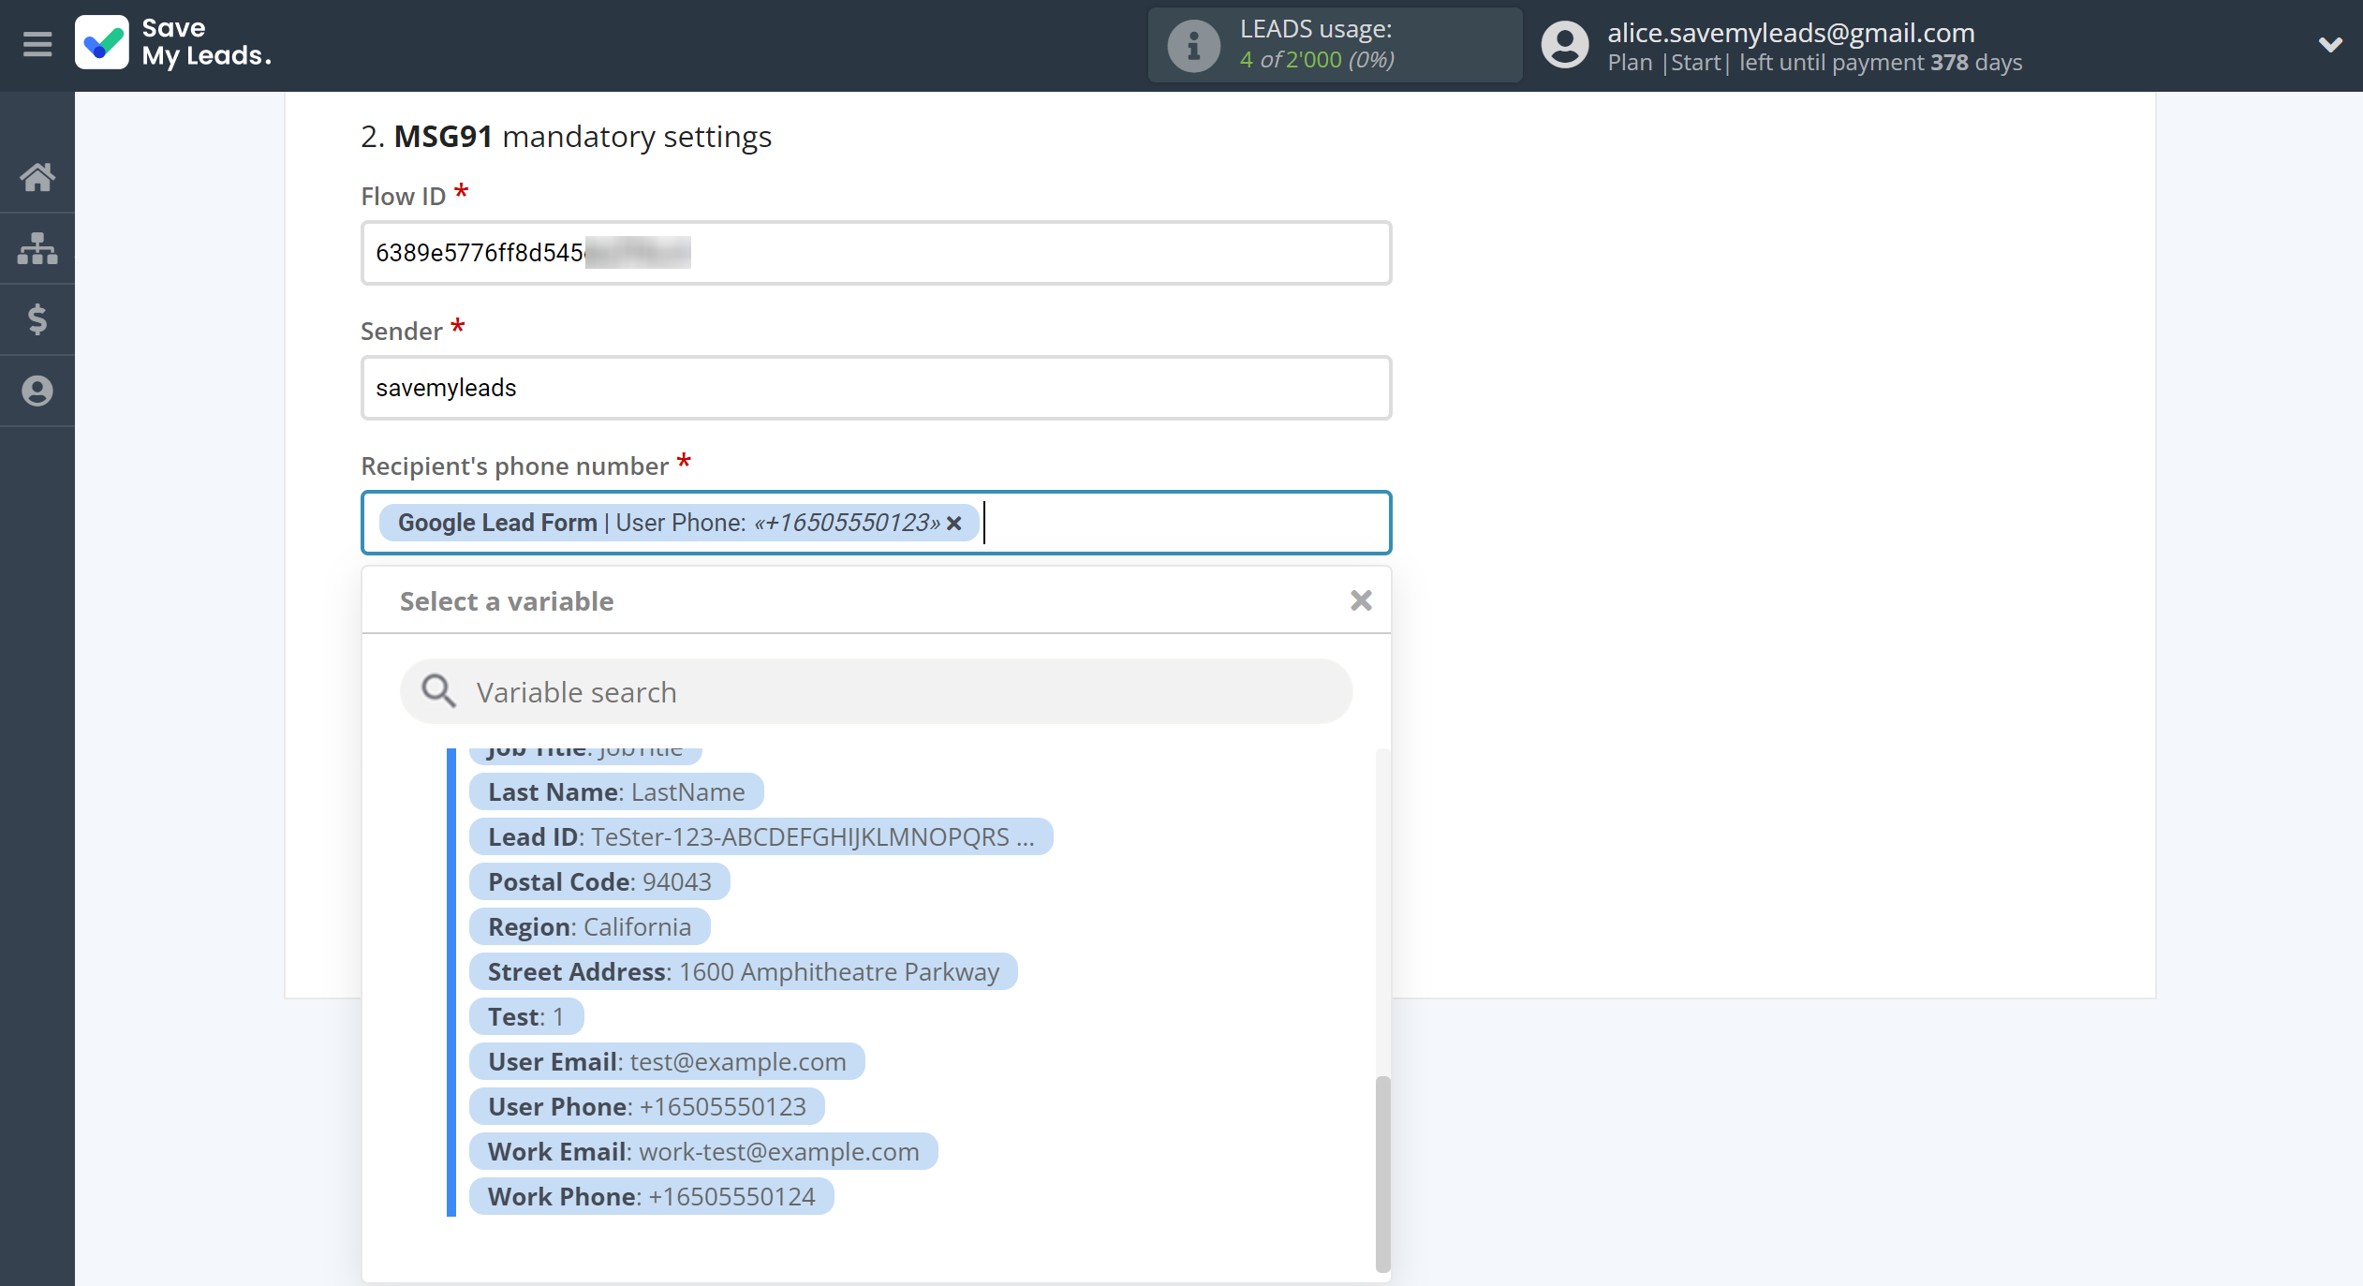The image size is (2363, 1286).
Task: Select the Work Email variable
Action: [703, 1151]
